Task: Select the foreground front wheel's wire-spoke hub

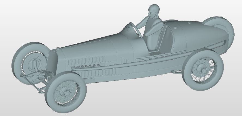Action: pos(67,93)
